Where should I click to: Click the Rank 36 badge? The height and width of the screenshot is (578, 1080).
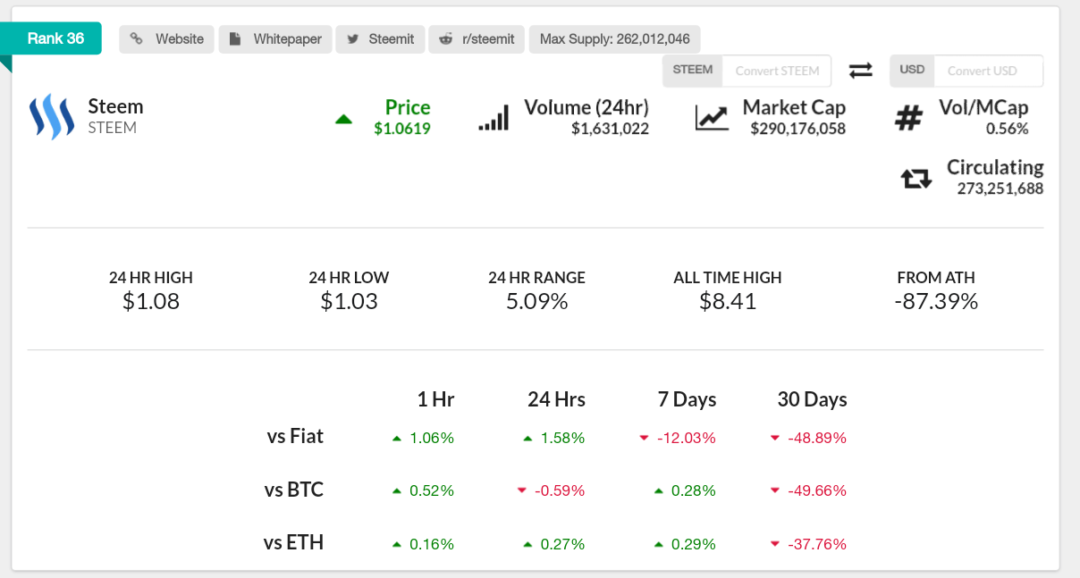click(x=55, y=38)
